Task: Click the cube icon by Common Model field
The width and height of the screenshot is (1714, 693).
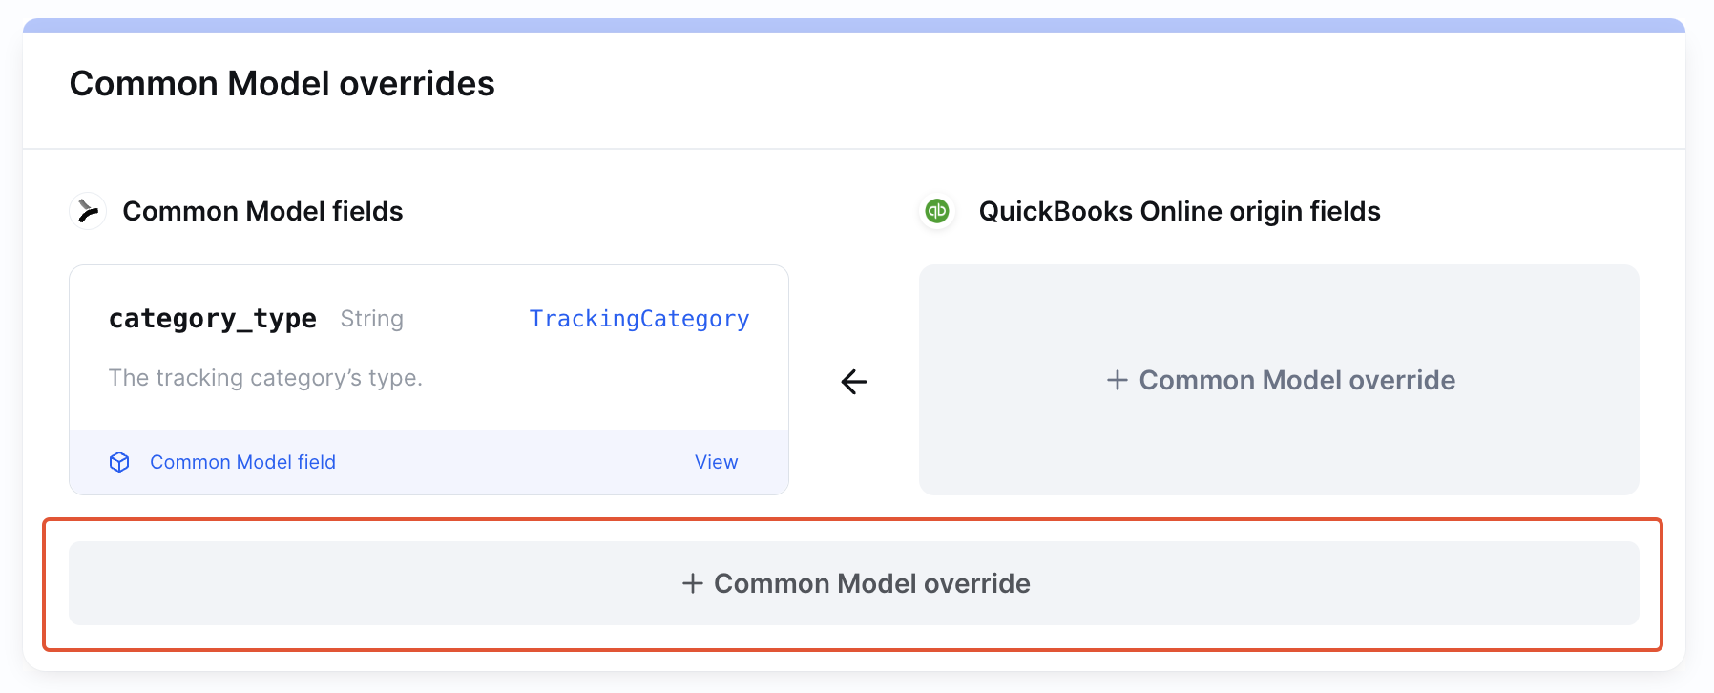Action: coord(119,462)
